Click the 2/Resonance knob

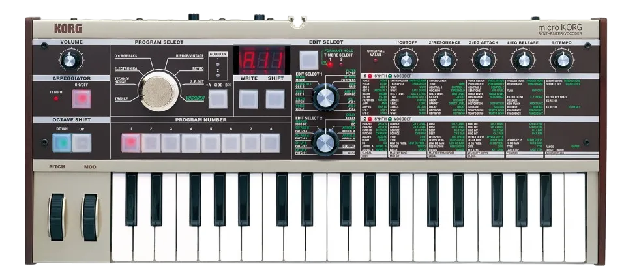[x=445, y=61]
